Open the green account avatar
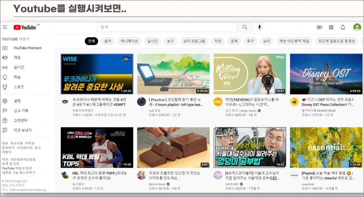Viewport: 364px width, 197px height. point(357,27)
